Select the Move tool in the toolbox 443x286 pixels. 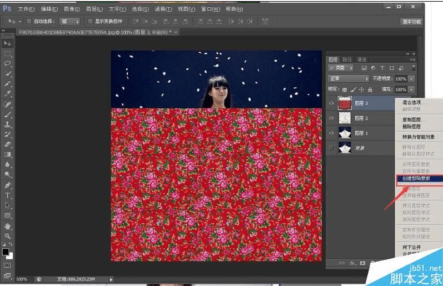[x=8, y=43]
